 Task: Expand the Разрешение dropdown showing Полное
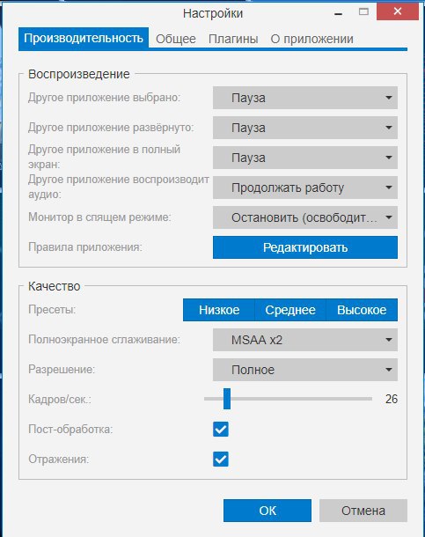click(x=304, y=370)
